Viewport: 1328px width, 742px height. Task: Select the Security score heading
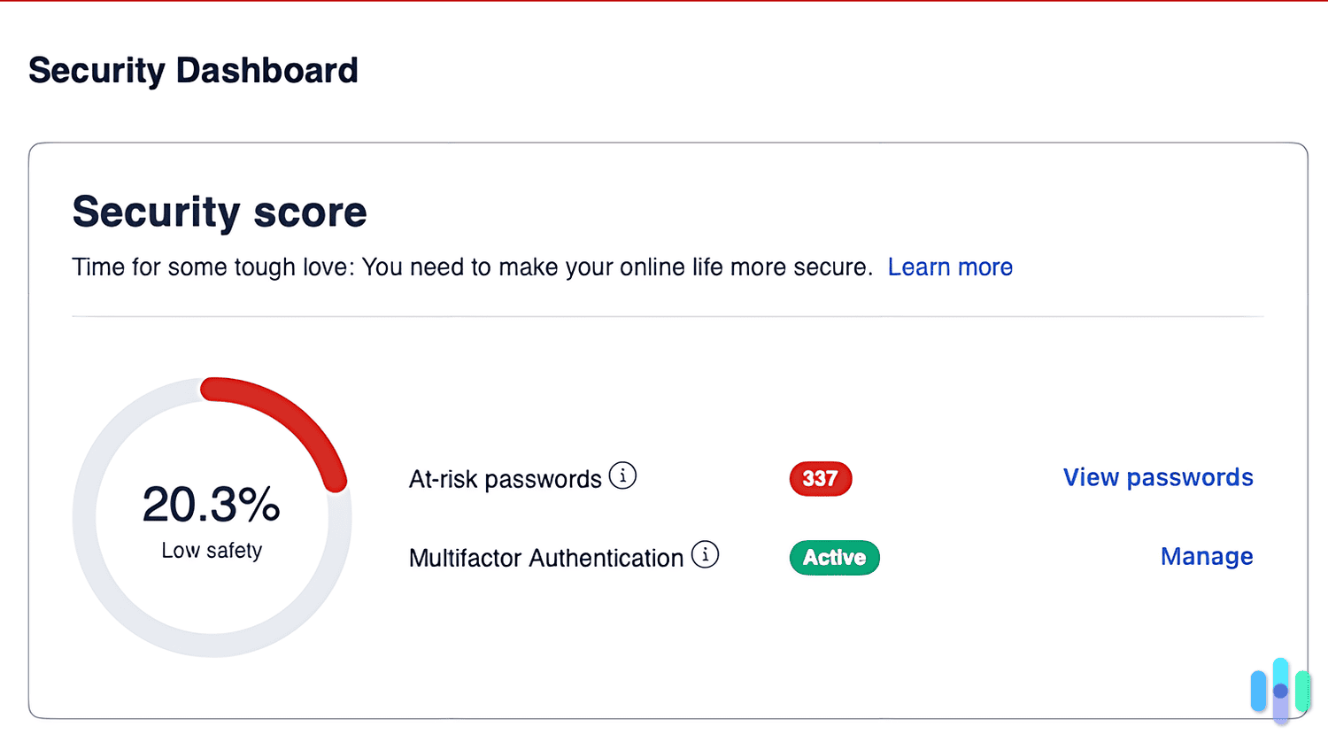click(x=219, y=212)
